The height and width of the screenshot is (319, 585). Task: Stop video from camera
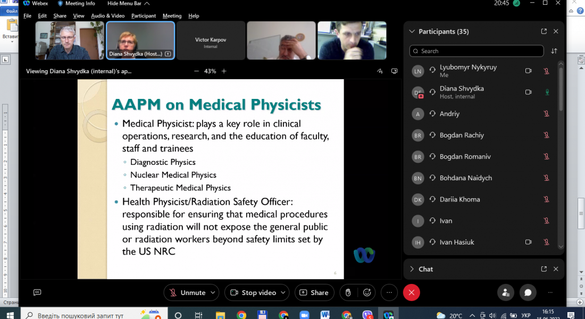tap(252, 292)
